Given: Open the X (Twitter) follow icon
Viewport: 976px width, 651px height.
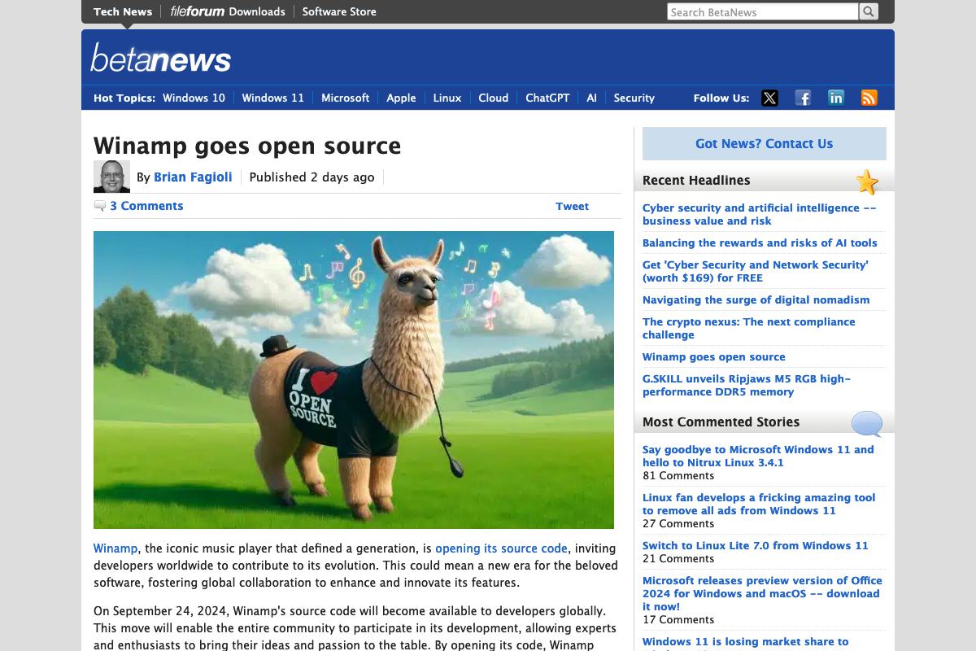Looking at the screenshot, I should [769, 98].
